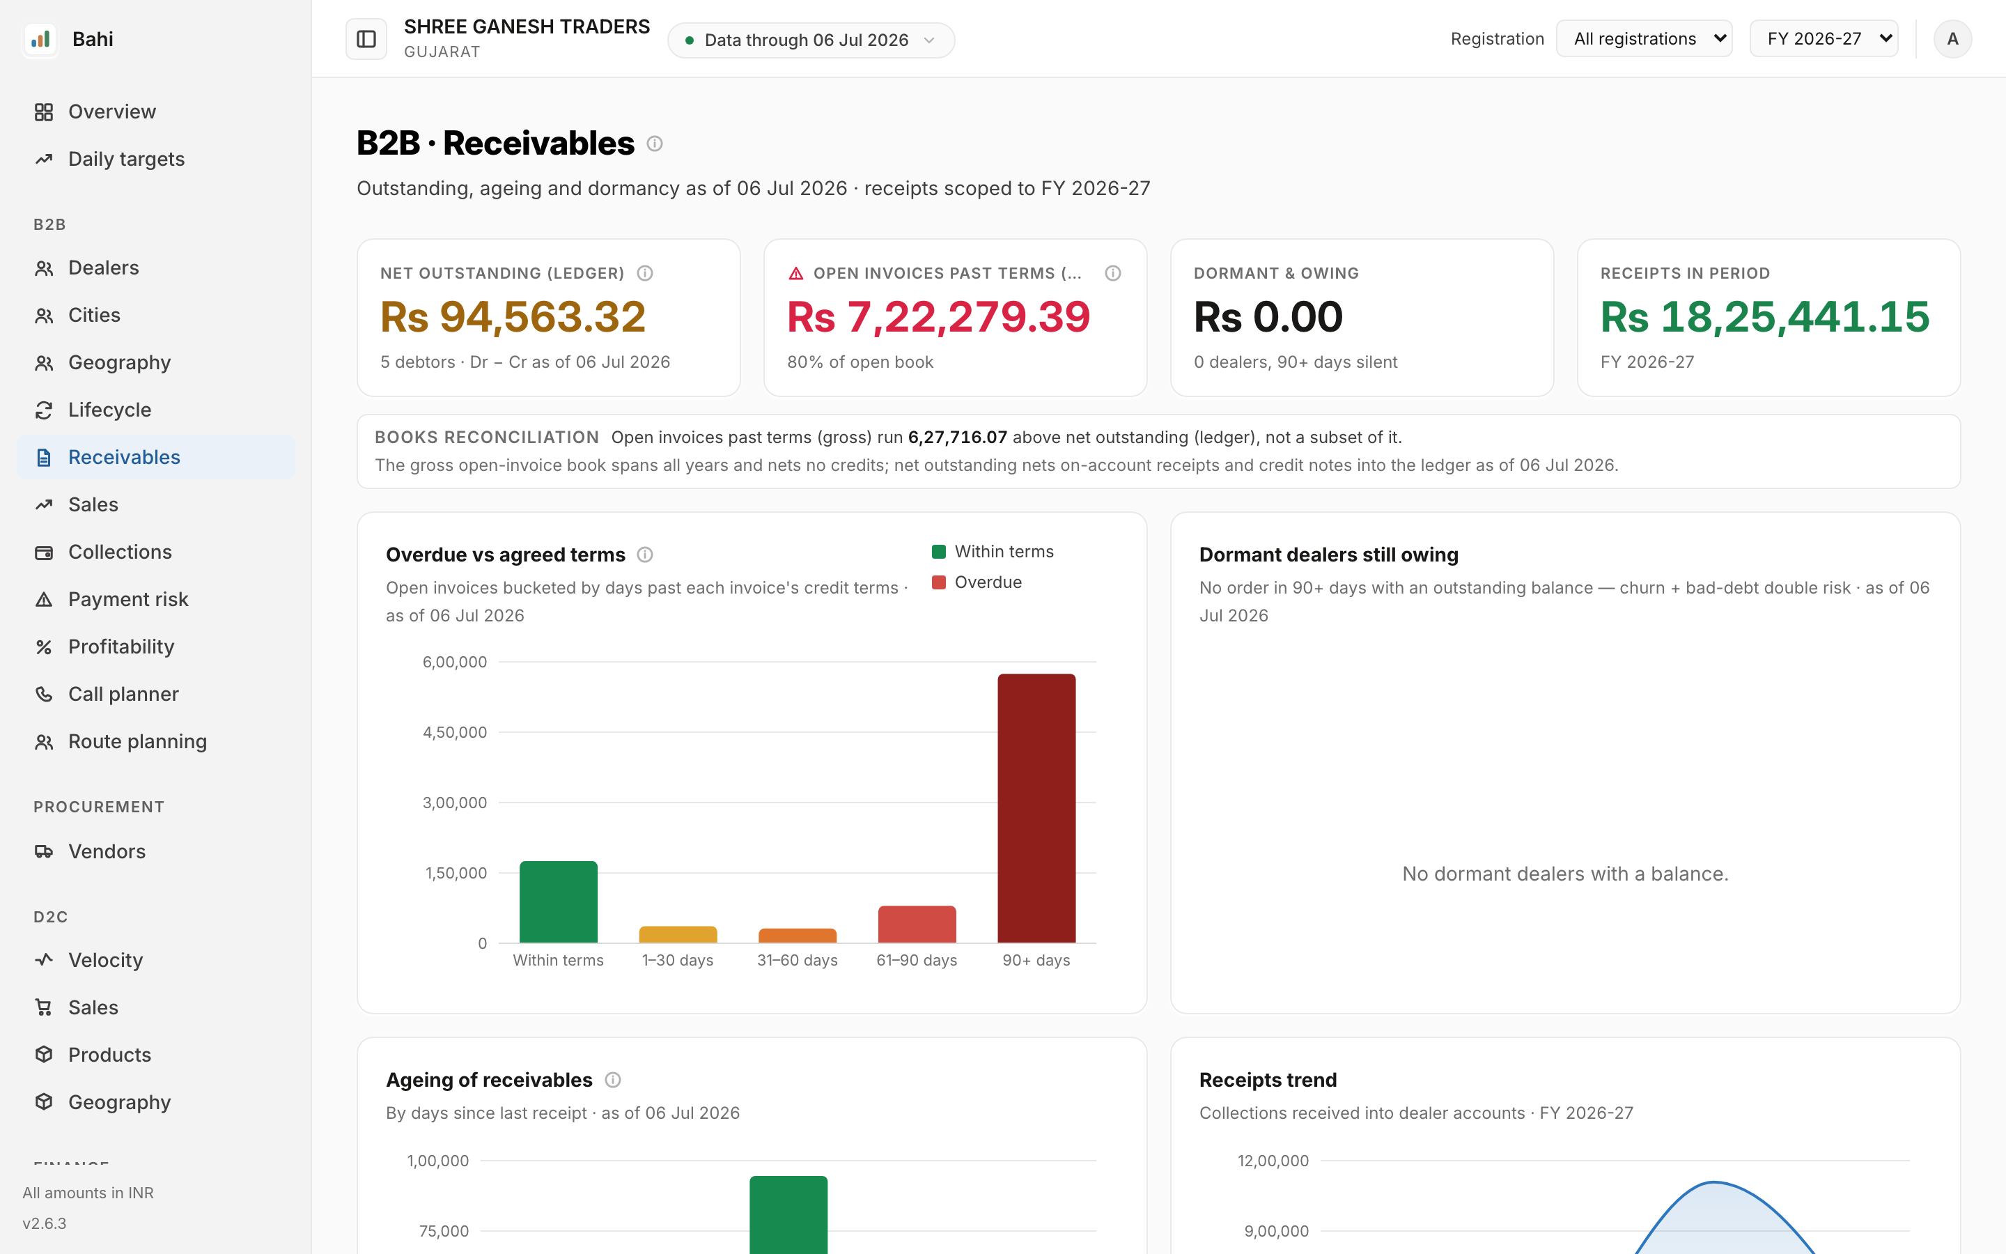Click the Daily targets trend icon

click(44, 160)
